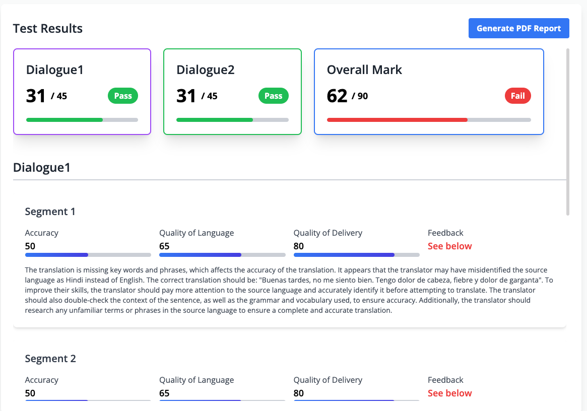
Task: Click the Dialogue1 section heading
Action: [42, 168]
